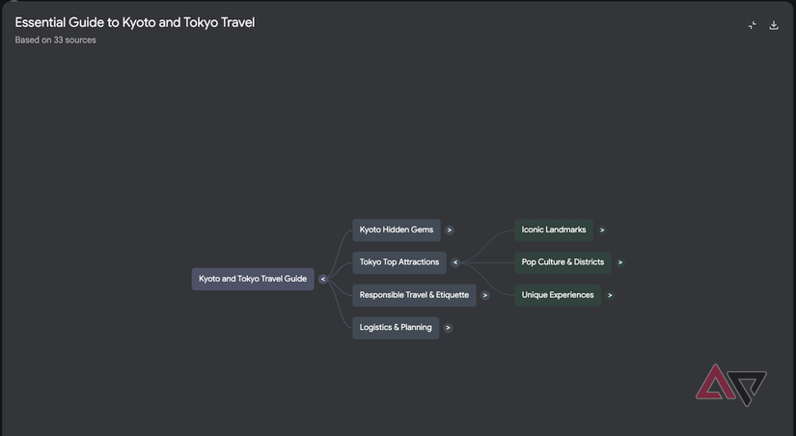Expand the Logistics & Planning arrow
The image size is (796, 436).
[x=448, y=328]
